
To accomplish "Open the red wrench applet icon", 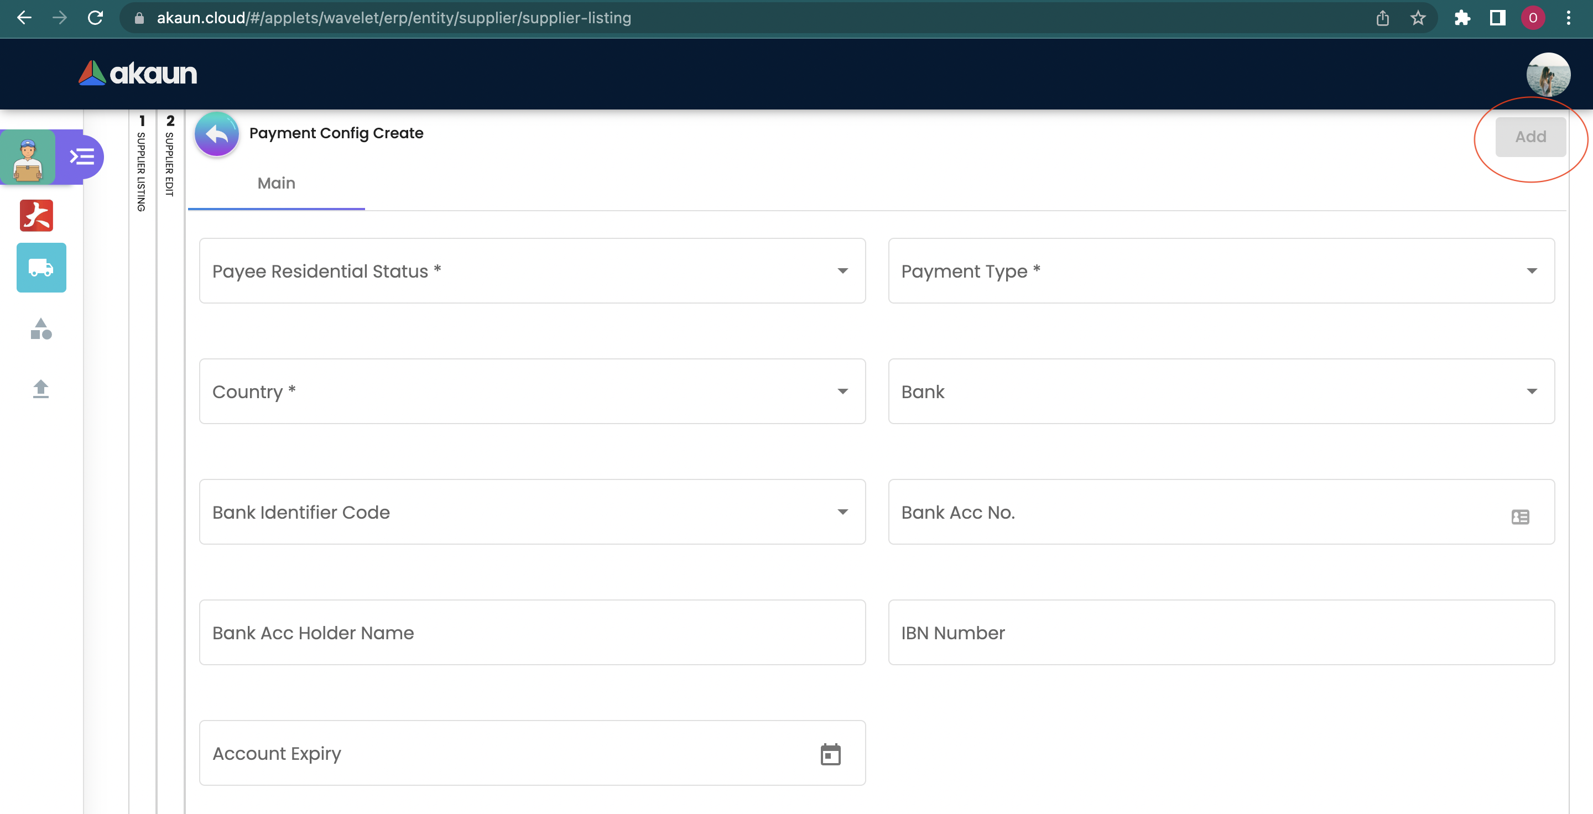I will pos(37,216).
